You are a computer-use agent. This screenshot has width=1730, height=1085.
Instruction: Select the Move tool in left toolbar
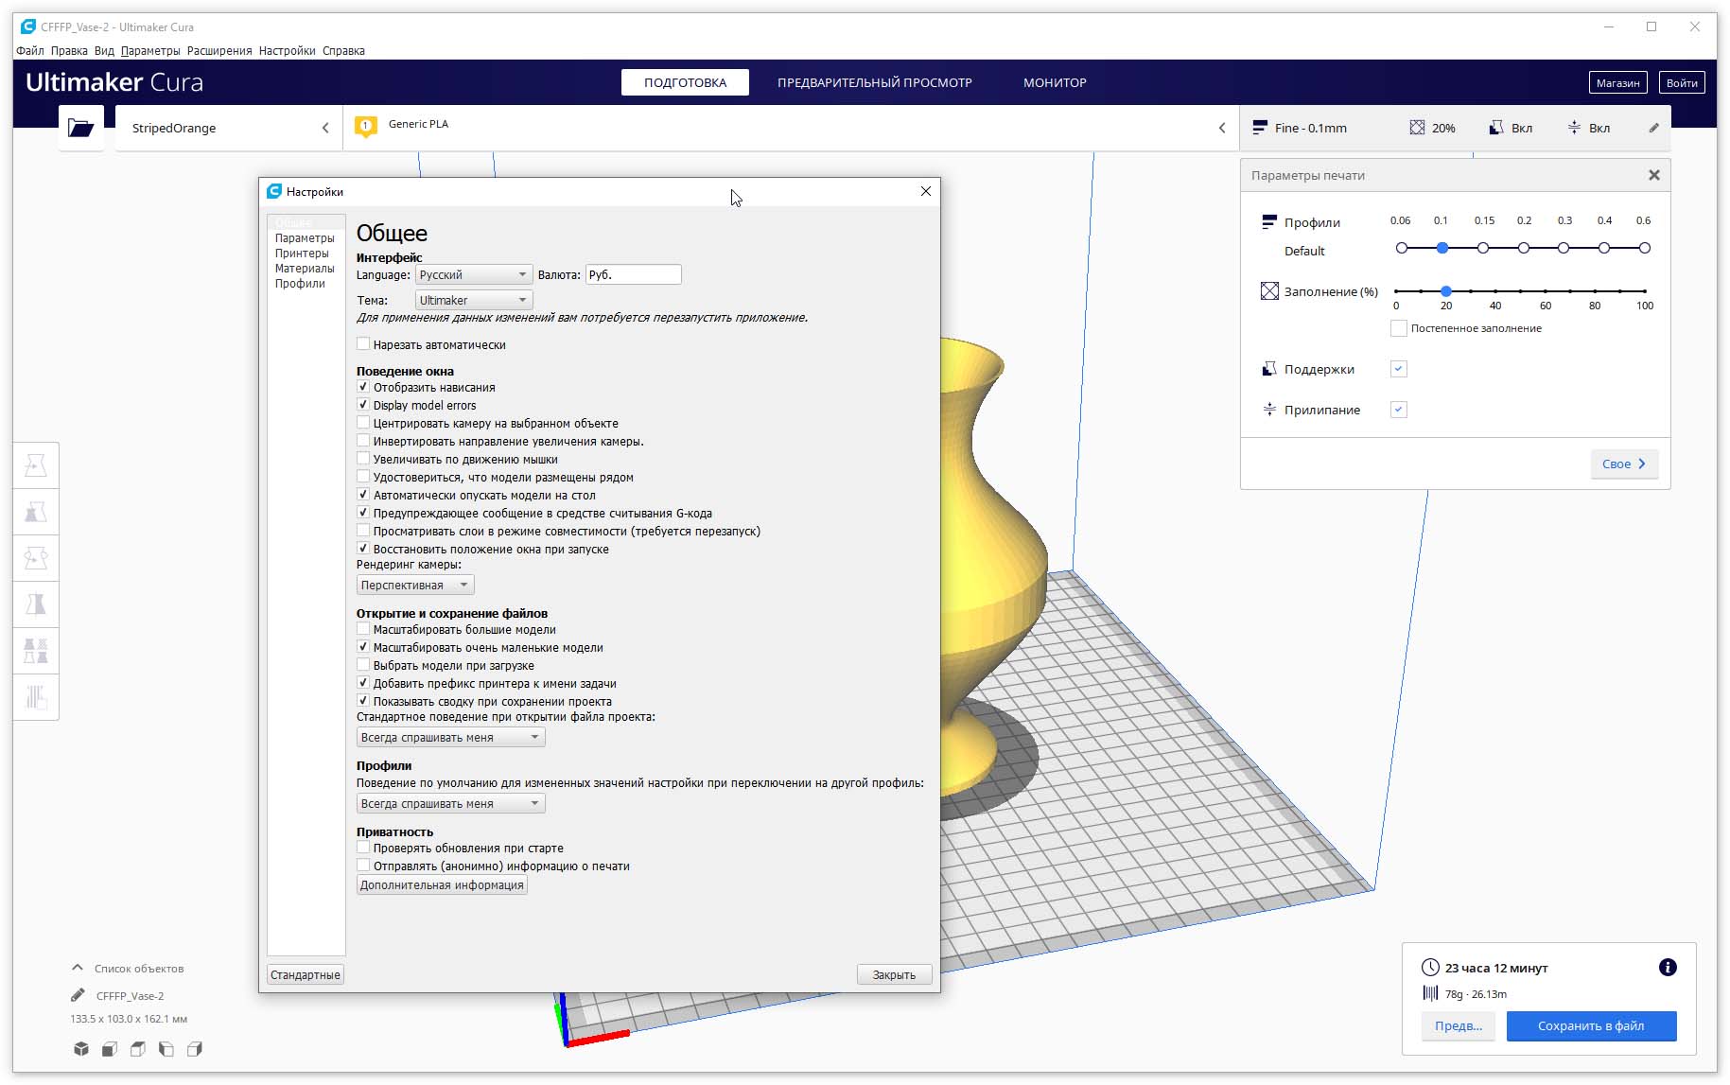[x=36, y=465]
